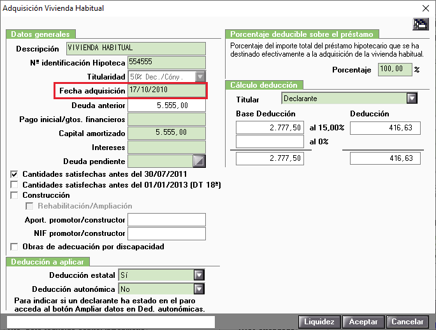Expand the Deducción autonómica dropdown
This screenshot has width=436, height=330.
pyautogui.click(x=200, y=289)
